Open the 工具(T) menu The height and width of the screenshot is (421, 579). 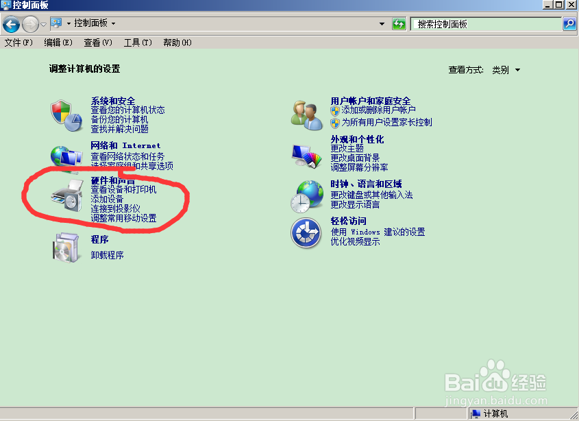pyautogui.click(x=138, y=43)
